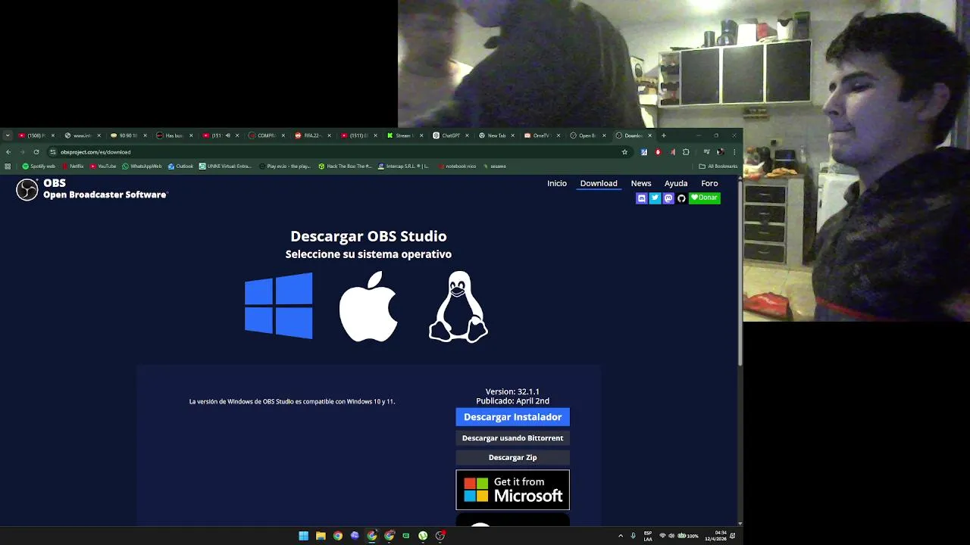
Task: Open the Download nav item
Action: [x=599, y=183]
